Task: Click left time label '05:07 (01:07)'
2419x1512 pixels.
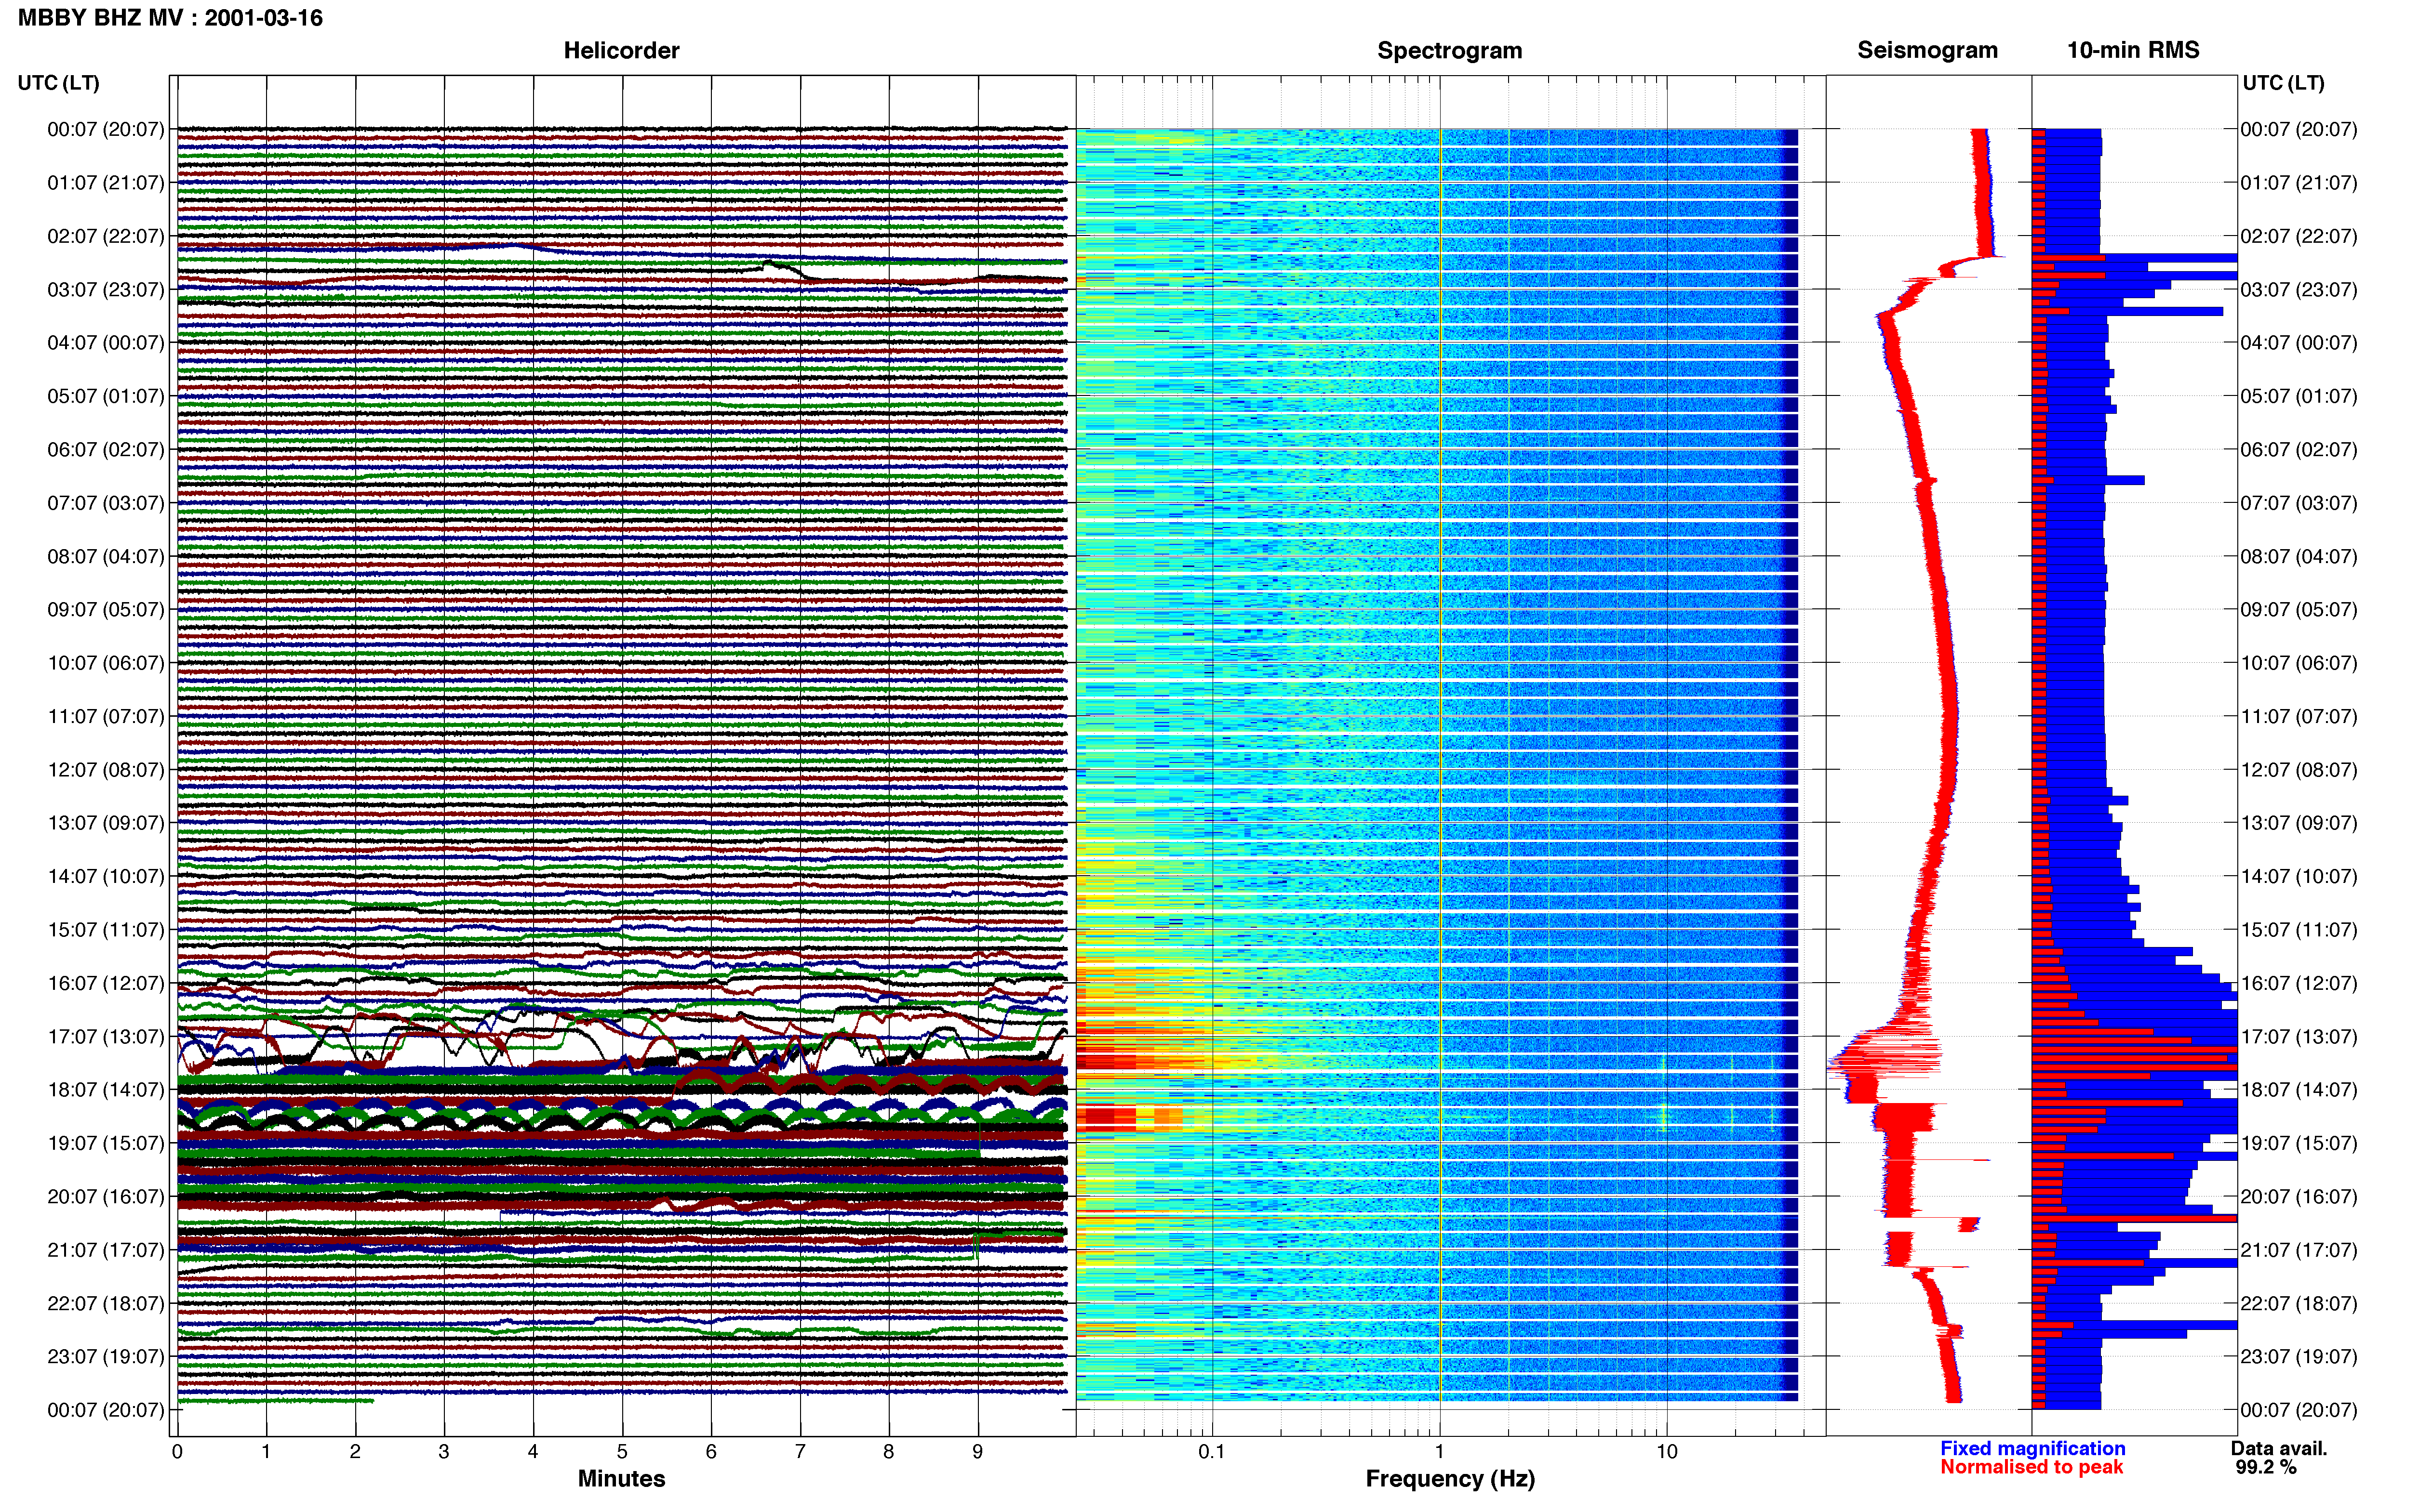Action: (106, 396)
